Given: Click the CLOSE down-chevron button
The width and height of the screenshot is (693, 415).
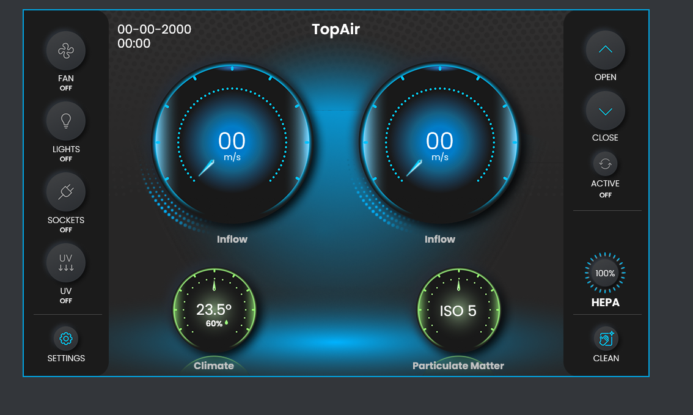Looking at the screenshot, I should click(605, 111).
